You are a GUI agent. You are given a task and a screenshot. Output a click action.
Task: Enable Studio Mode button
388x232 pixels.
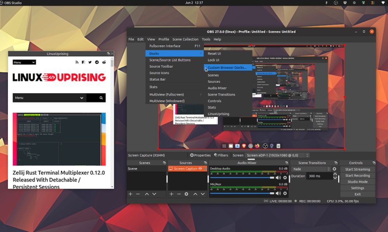tap(358, 181)
